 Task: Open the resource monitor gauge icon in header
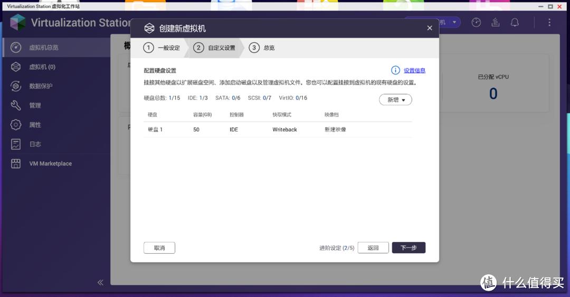(x=476, y=23)
